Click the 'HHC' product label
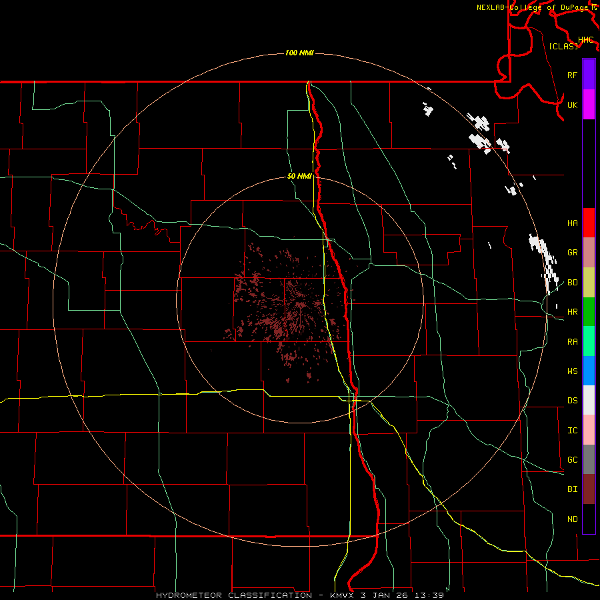600x600 pixels. [x=585, y=40]
